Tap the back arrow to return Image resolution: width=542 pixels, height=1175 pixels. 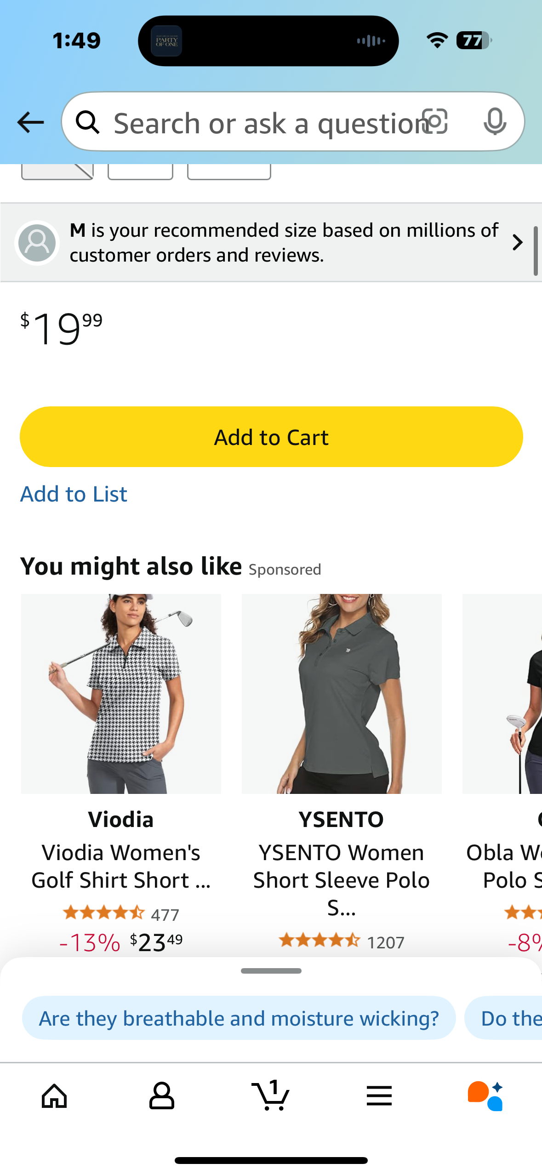(29, 122)
